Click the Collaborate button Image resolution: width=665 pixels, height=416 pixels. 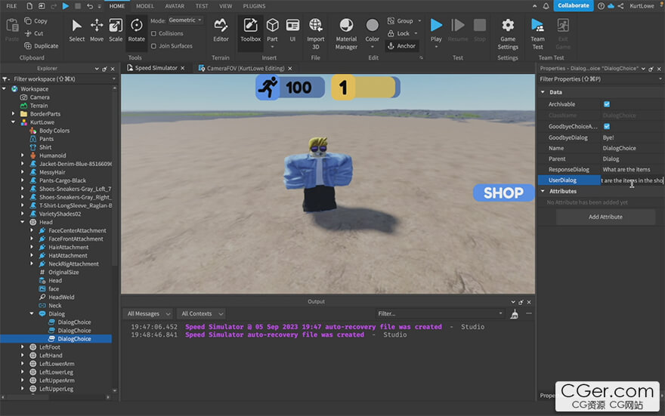pos(574,5)
